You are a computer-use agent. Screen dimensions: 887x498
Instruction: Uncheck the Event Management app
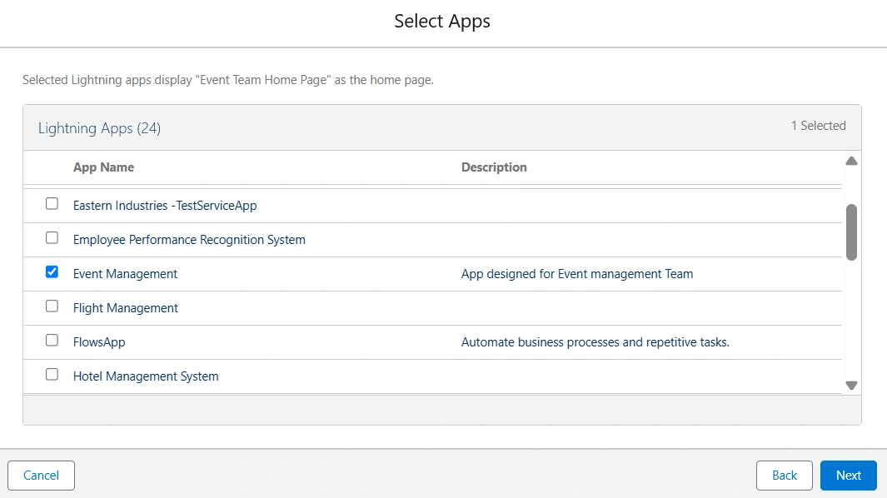pyautogui.click(x=52, y=271)
